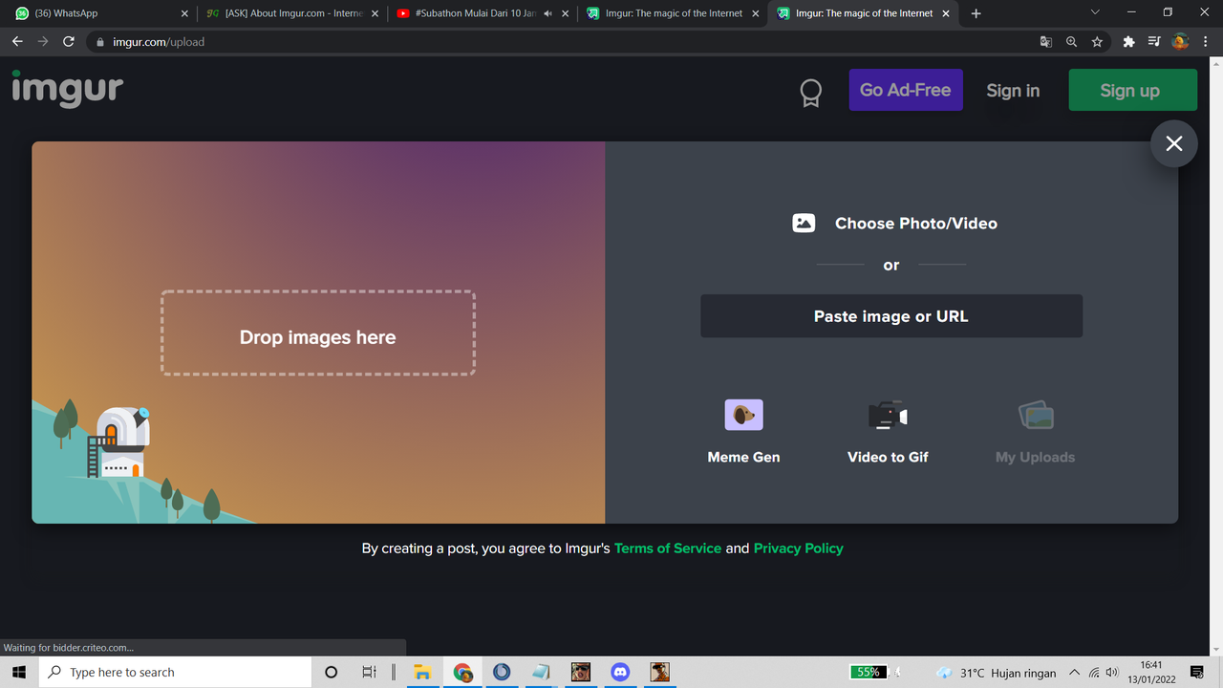
Task: Click the Paste image or URL field
Action: [x=891, y=316]
